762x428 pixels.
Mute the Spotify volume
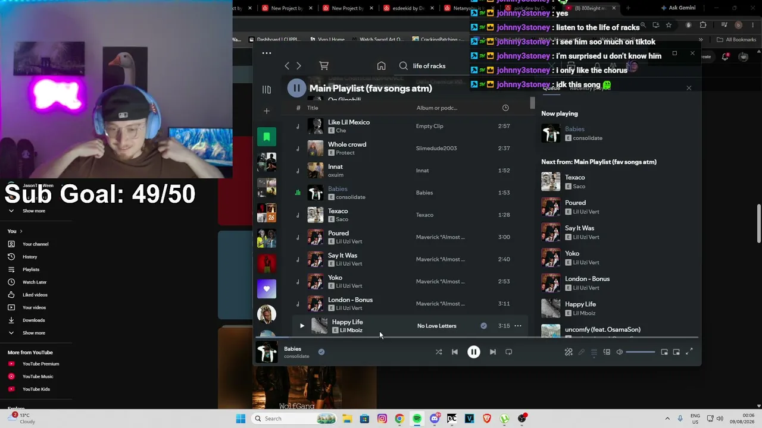click(620, 353)
